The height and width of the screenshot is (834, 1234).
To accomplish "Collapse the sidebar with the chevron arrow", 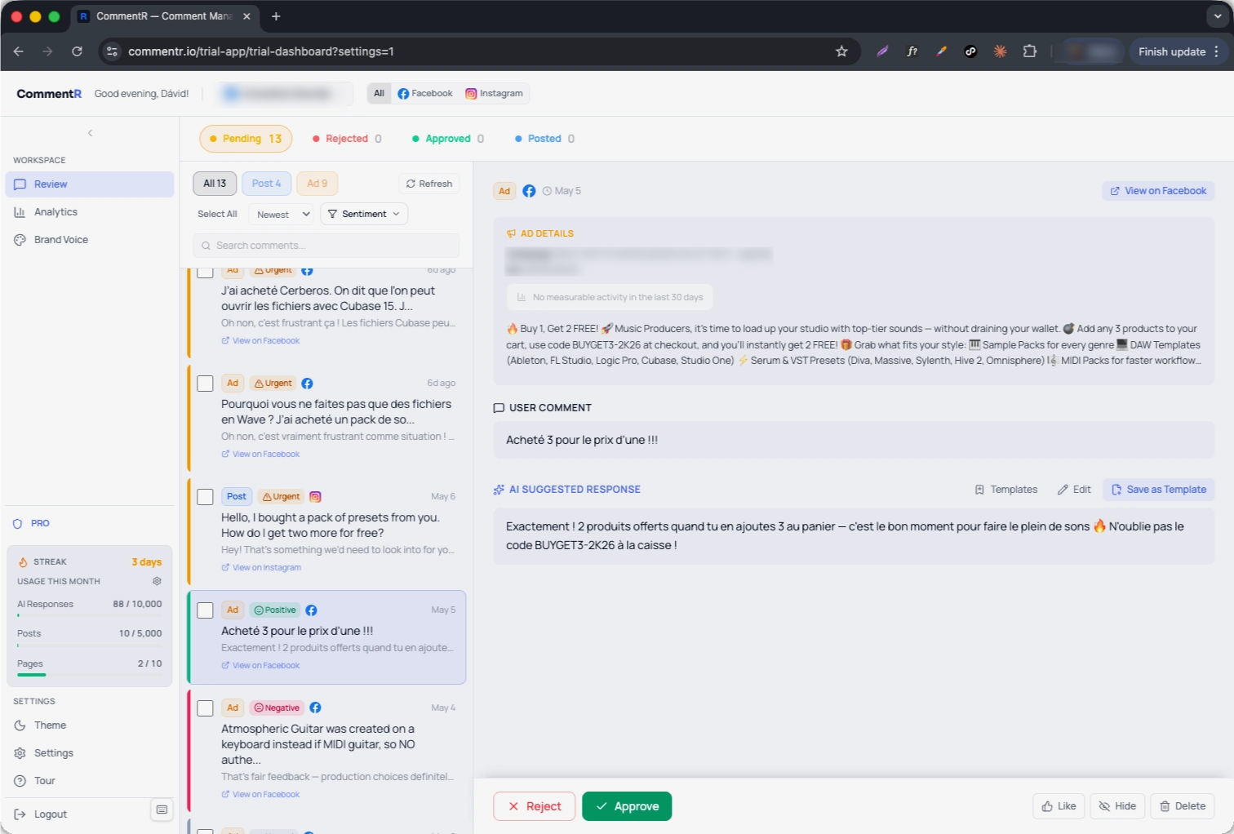I will point(90,133).
